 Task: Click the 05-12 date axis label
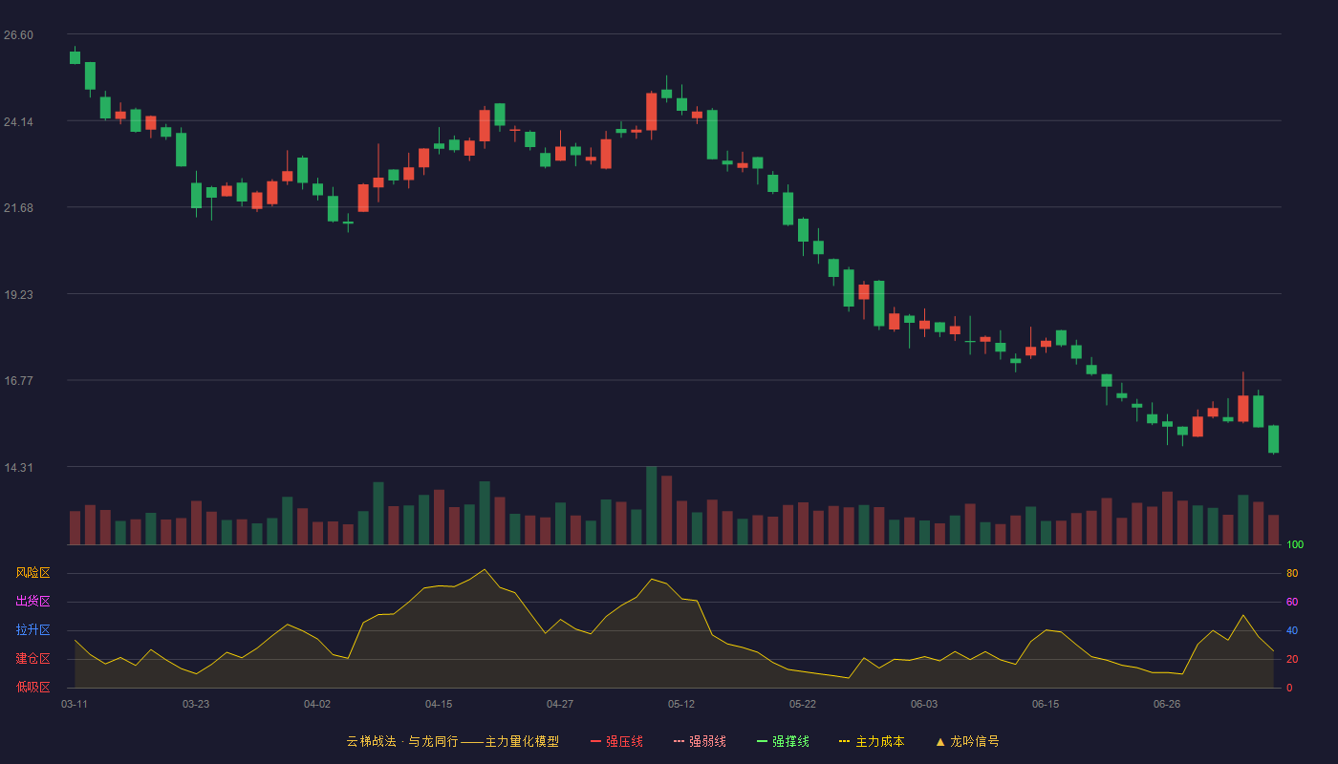tap(681, 704)
